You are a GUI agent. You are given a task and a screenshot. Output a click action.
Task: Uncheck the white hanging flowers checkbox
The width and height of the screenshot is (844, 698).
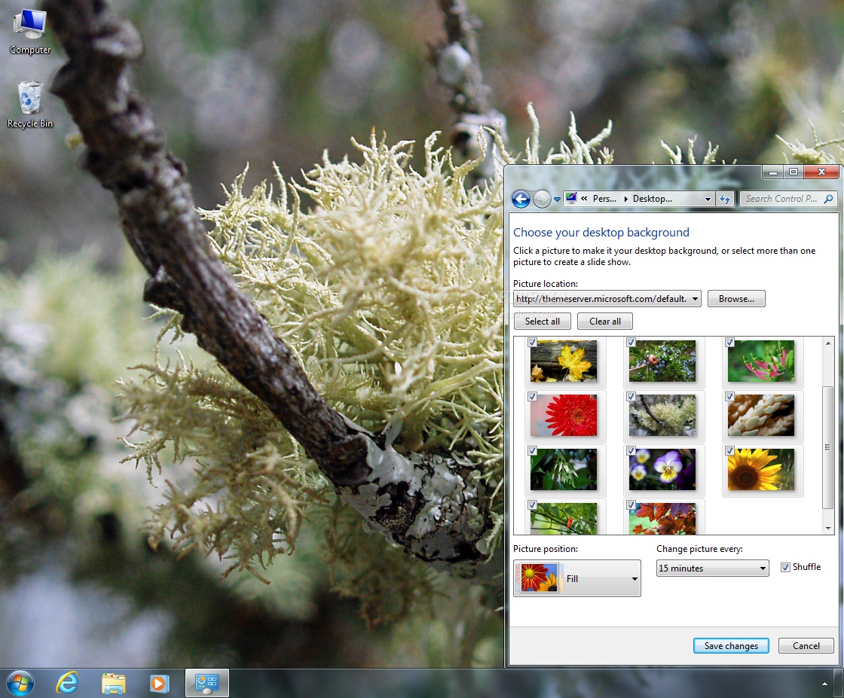pyautogui.click(x=532, y=450)
